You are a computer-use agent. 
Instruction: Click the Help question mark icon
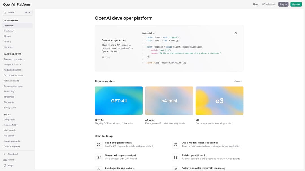pos(5,166)
